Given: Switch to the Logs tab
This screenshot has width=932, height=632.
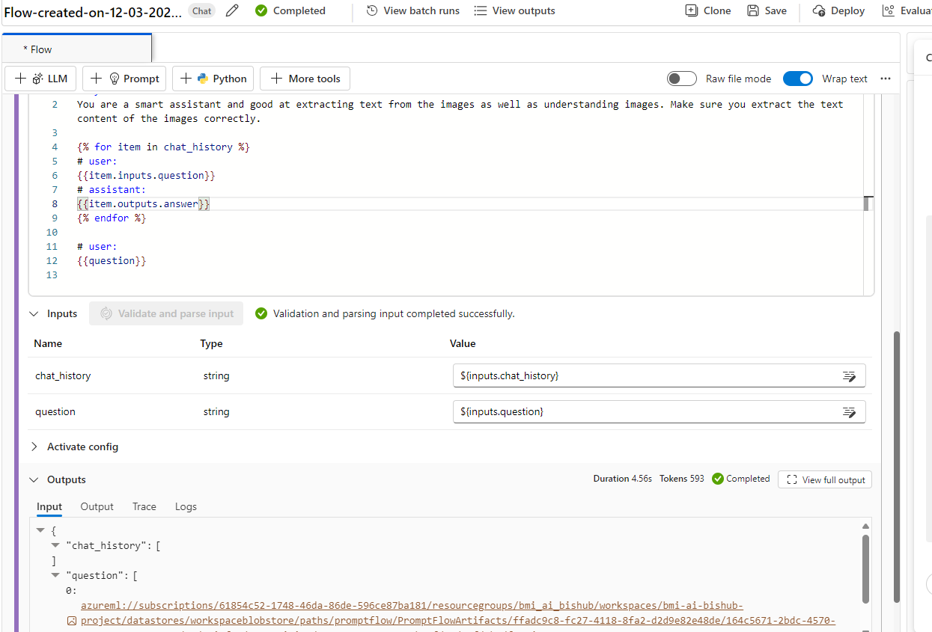Looking at the screenshot, I should coord(186,506).
